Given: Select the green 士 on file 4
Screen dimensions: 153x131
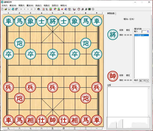Looking at the screenshot, I should click(x=42, y=21).
